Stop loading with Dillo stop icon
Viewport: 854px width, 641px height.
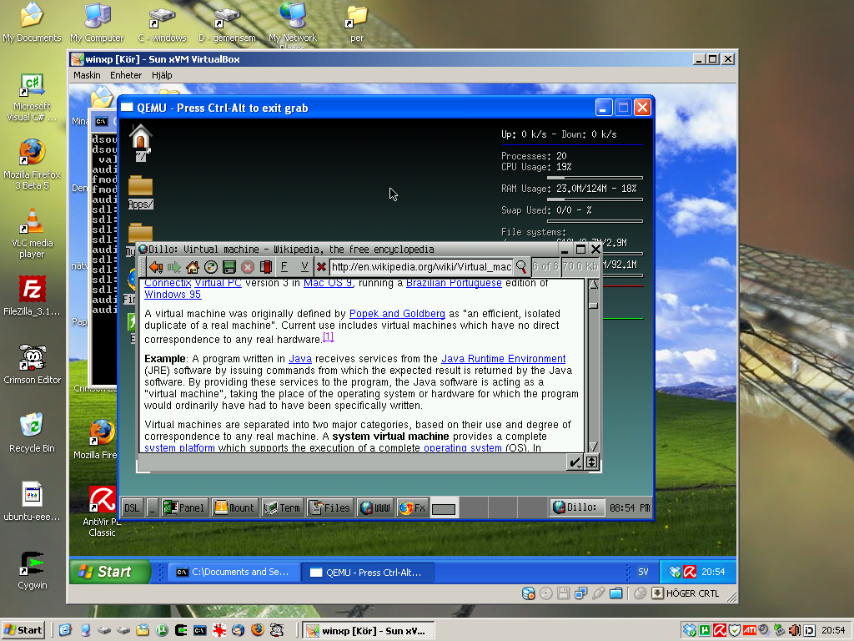[247, 267]
